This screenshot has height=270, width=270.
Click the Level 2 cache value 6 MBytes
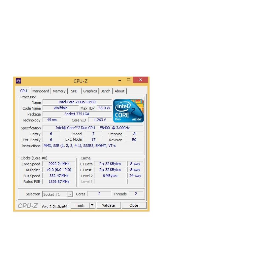[110, 176]
